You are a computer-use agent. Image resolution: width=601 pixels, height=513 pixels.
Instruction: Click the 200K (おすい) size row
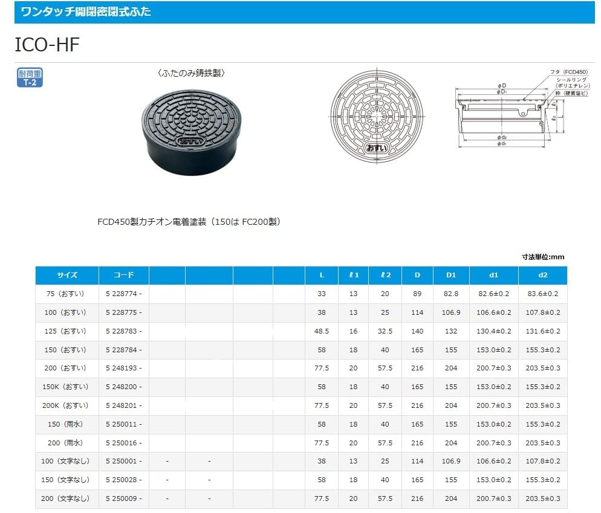(x=301, y=405)
